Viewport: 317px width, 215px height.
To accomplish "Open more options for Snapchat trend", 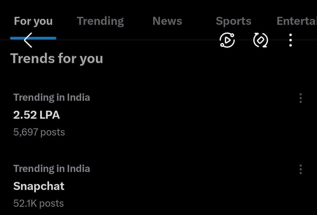I will (301, 169).
